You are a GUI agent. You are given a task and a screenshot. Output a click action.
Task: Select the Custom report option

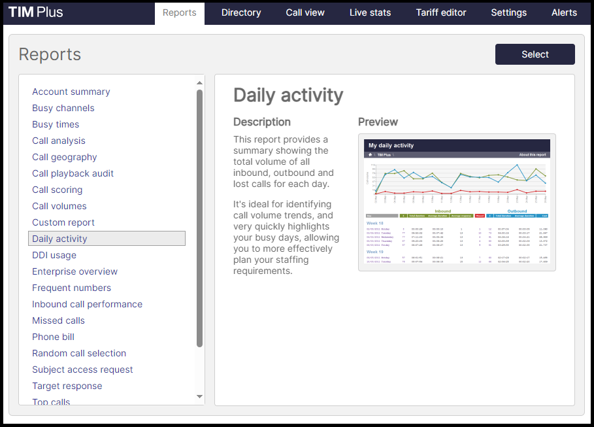point(63,222)
